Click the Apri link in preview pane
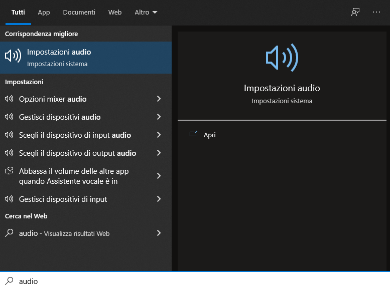This screenshot has width=390, height=289. click(x=209, y=135)
